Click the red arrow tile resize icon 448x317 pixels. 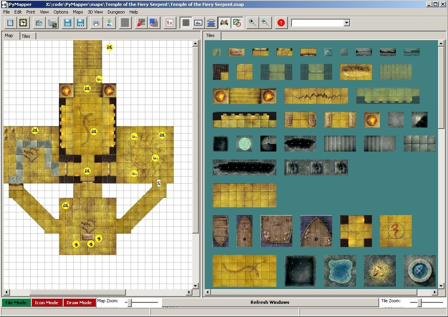pos(141,23)
